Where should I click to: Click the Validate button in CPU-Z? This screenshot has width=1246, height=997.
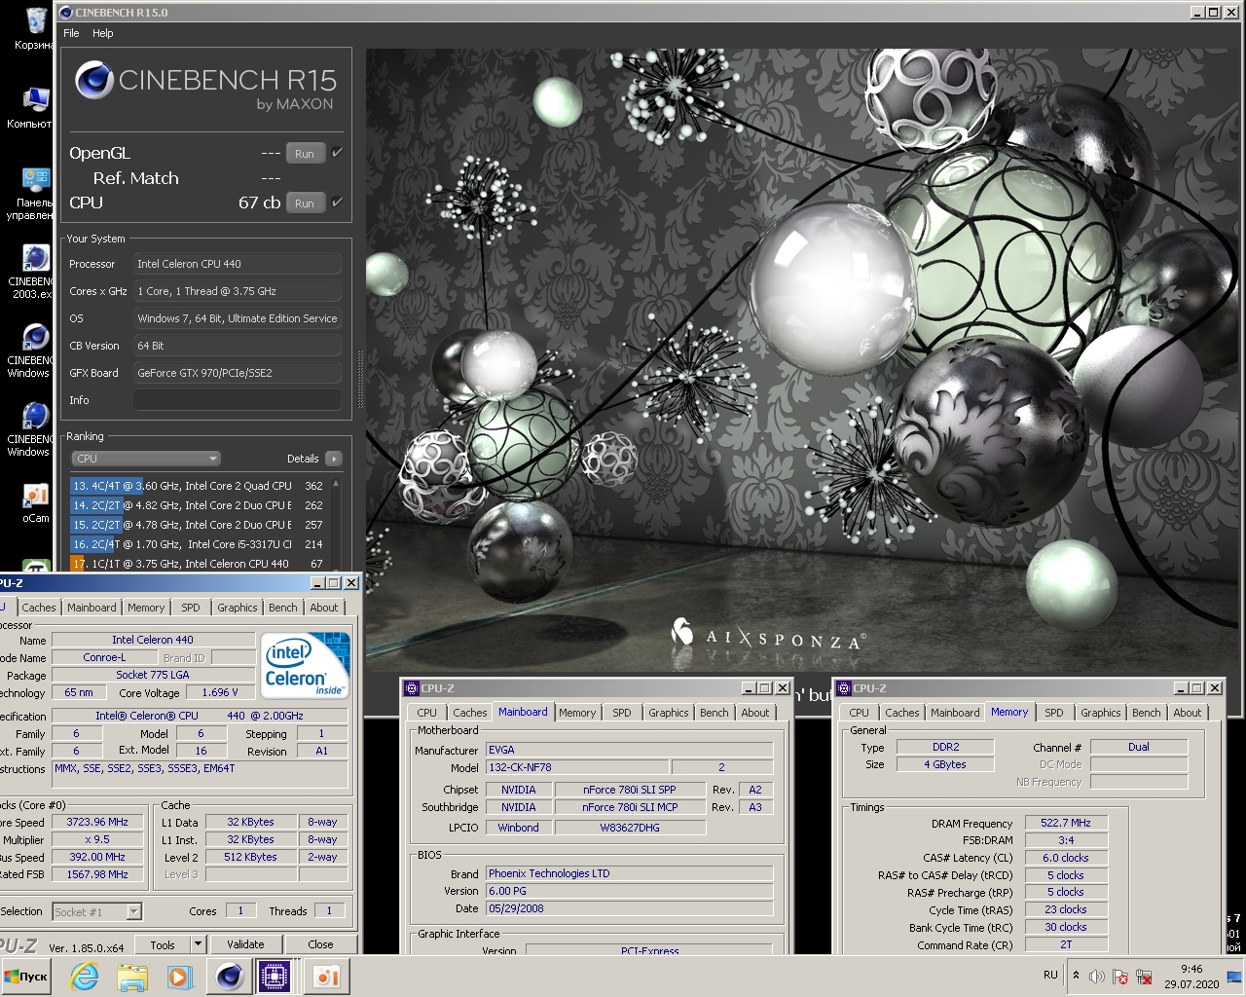(245, 944)
